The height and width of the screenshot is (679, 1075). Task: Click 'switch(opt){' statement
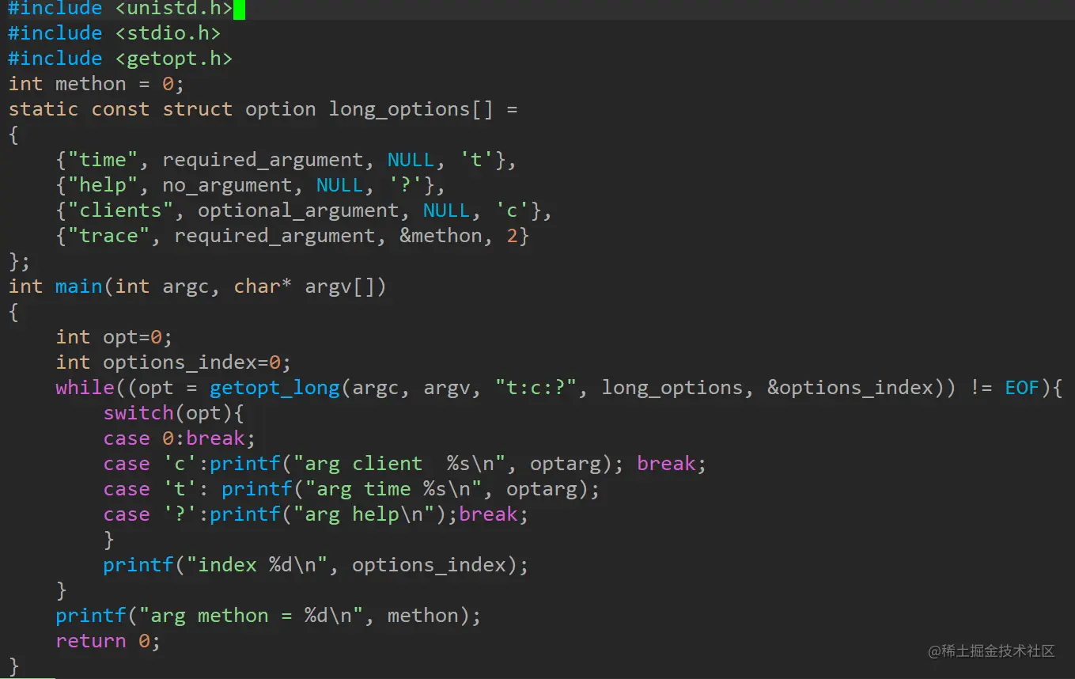pos(173,413)
